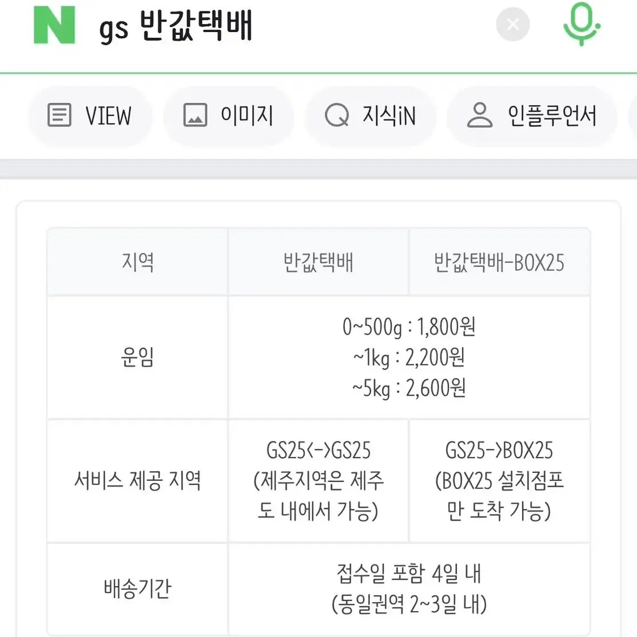The width and height of the screenshot is (637, 637).
Task: Select the 인플루언서 tab label
Action: pyautogui.click(x=552, y=116)
